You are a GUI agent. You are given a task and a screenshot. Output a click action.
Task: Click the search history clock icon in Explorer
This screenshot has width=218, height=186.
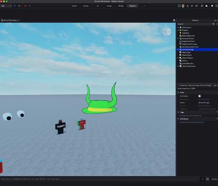214,24
